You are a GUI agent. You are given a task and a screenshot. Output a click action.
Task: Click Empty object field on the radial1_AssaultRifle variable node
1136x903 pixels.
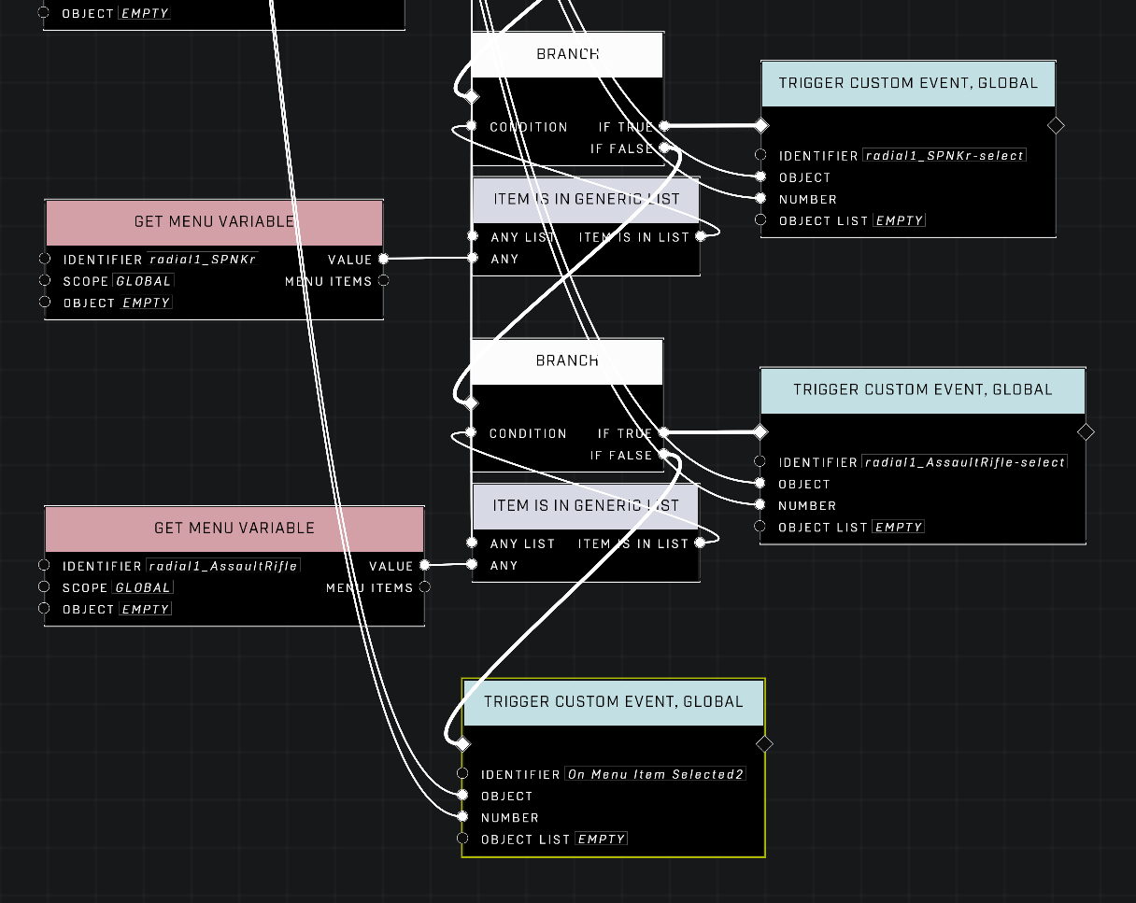(145, 610)
